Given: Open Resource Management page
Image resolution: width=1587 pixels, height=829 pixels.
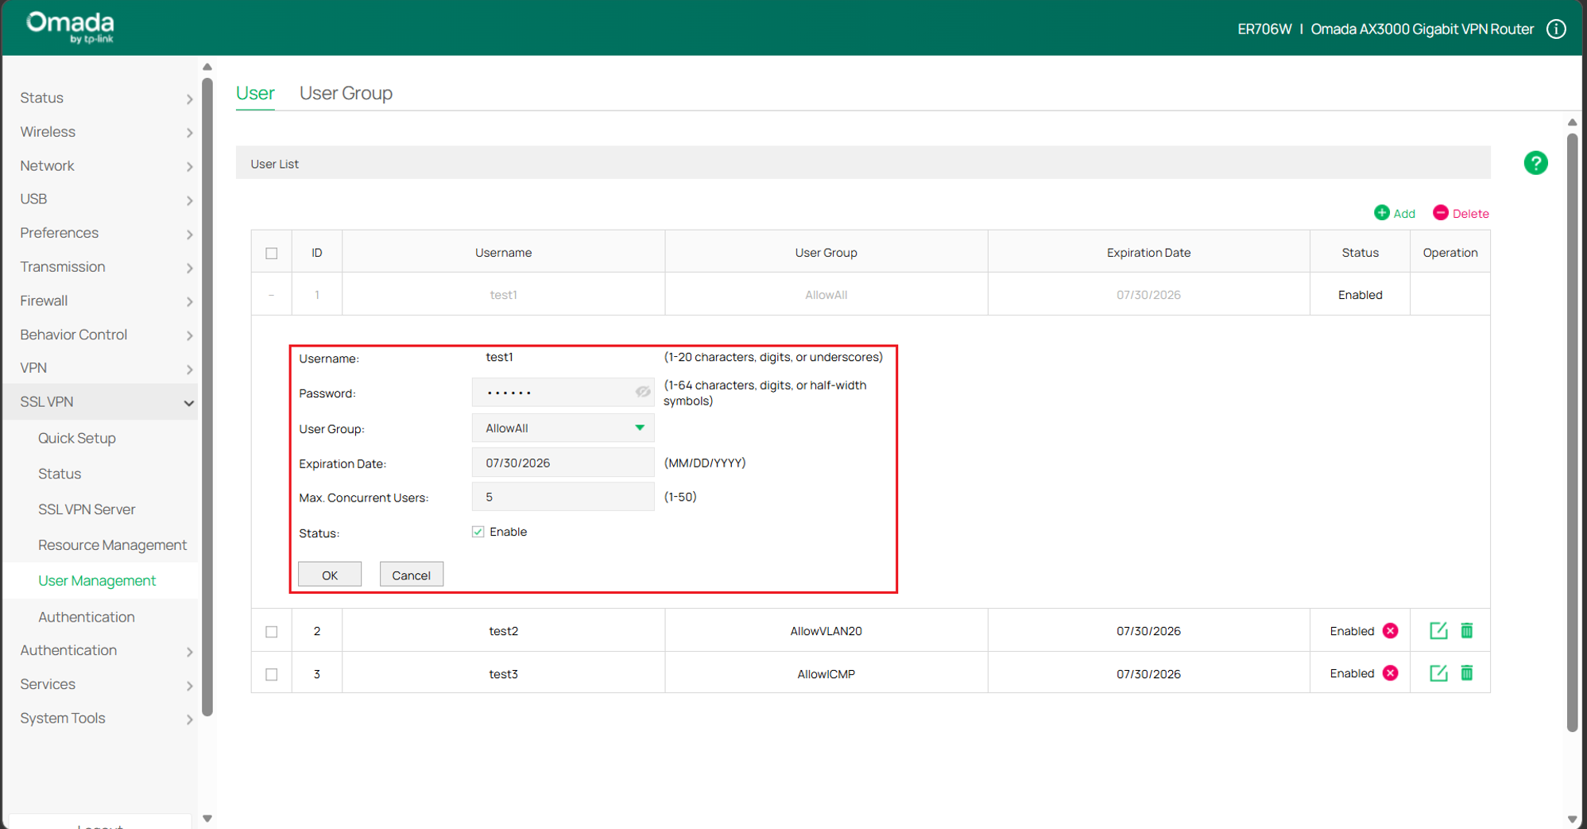Looking at the screenshot, I should 112,545.
